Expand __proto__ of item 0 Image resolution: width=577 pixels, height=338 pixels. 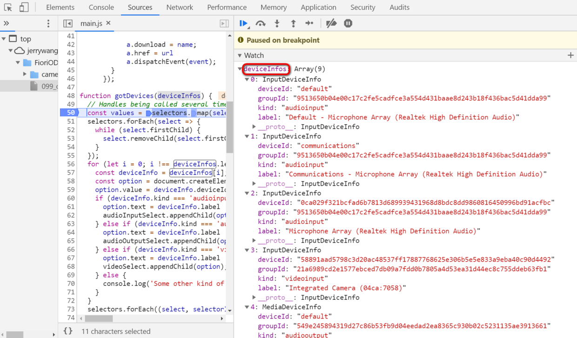tap(255, 127)
